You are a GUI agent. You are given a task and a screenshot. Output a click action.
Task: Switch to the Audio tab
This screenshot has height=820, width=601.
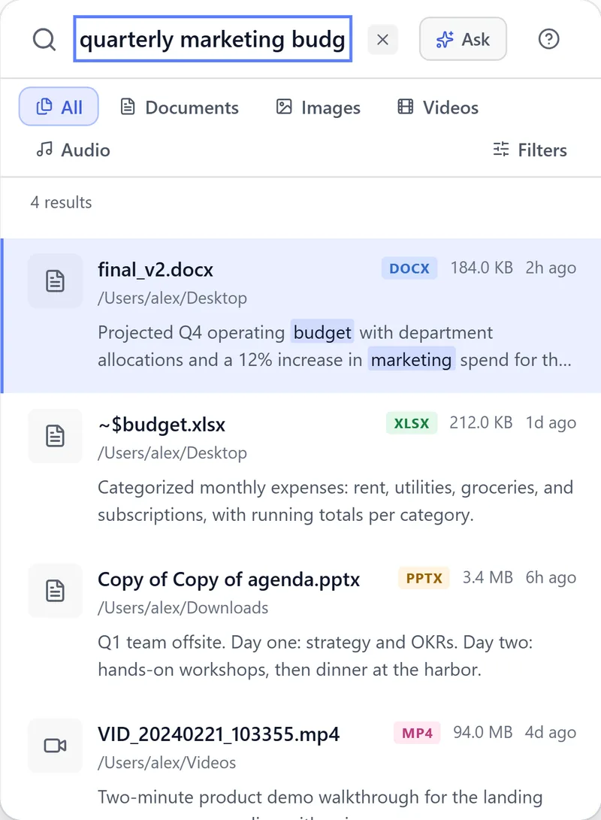coord(73,150)
